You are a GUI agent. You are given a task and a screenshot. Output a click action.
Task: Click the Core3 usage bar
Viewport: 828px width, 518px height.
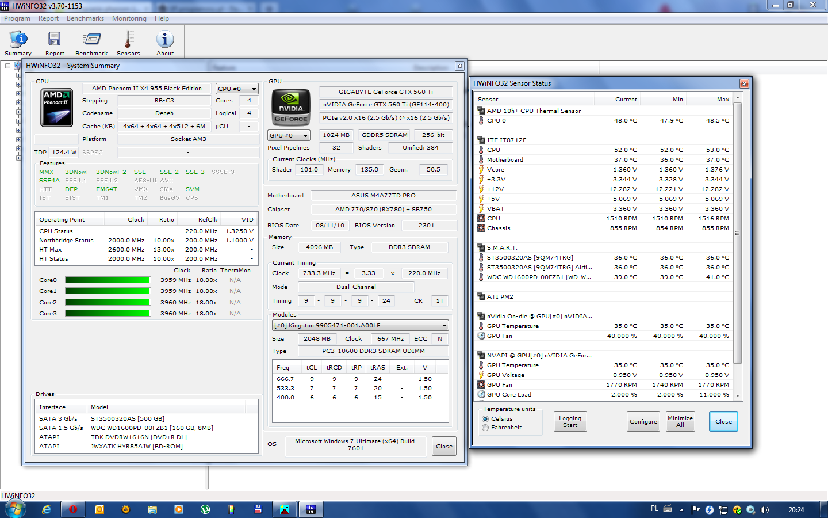[x=108, y=314]
